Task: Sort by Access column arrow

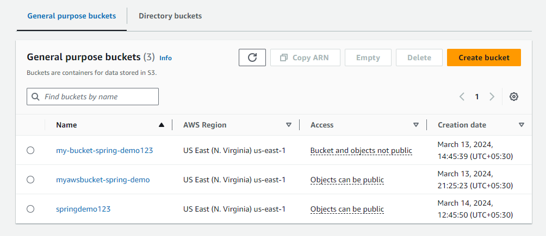Action: tap(416, 125)
